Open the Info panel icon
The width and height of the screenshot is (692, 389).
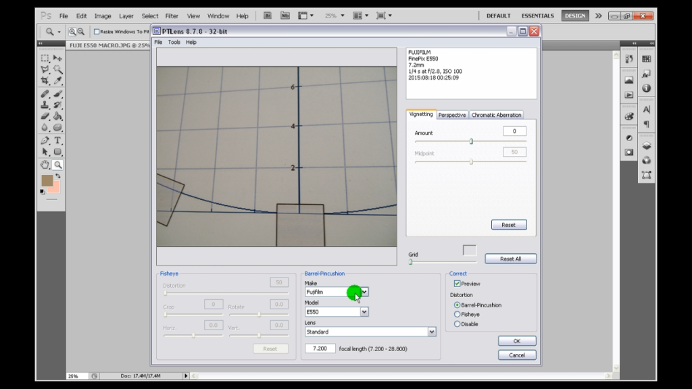(646, 88)
